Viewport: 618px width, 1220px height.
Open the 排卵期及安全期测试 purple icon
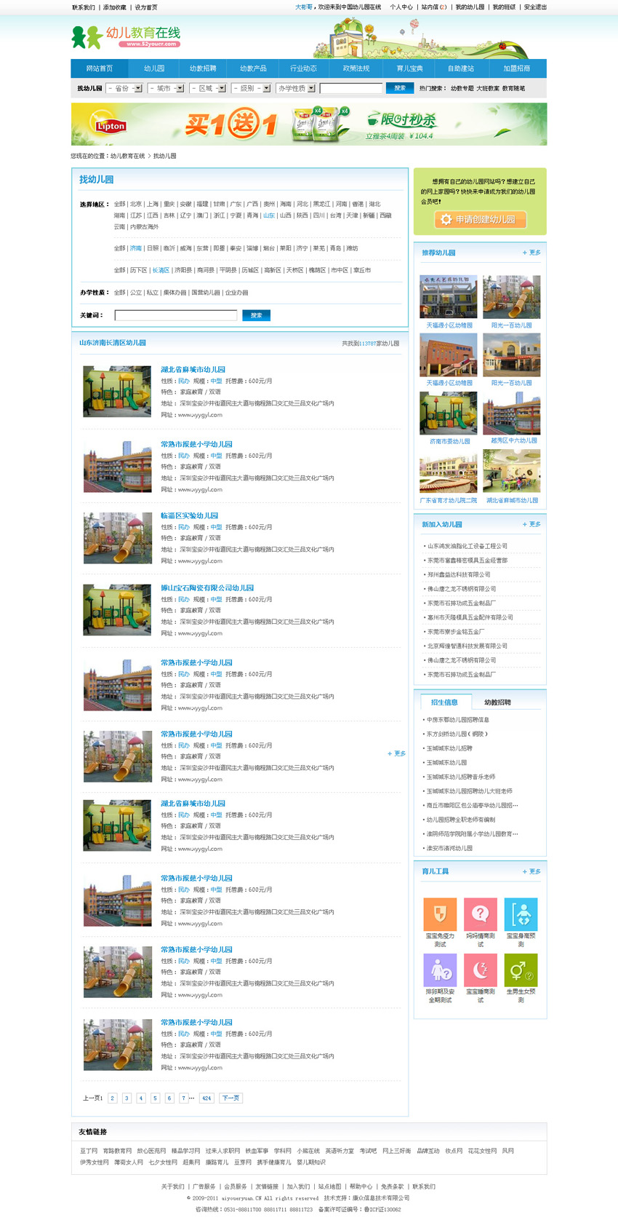pos(440,970)
